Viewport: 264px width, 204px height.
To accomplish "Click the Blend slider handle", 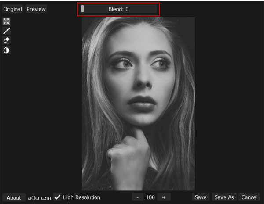I will pos(82,9).
